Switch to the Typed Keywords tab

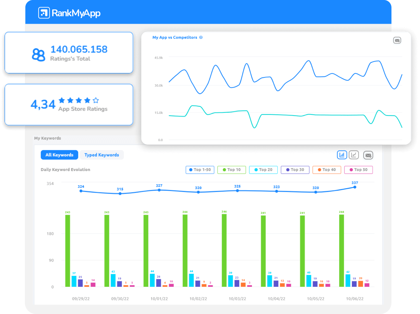(x=102, y=155)
